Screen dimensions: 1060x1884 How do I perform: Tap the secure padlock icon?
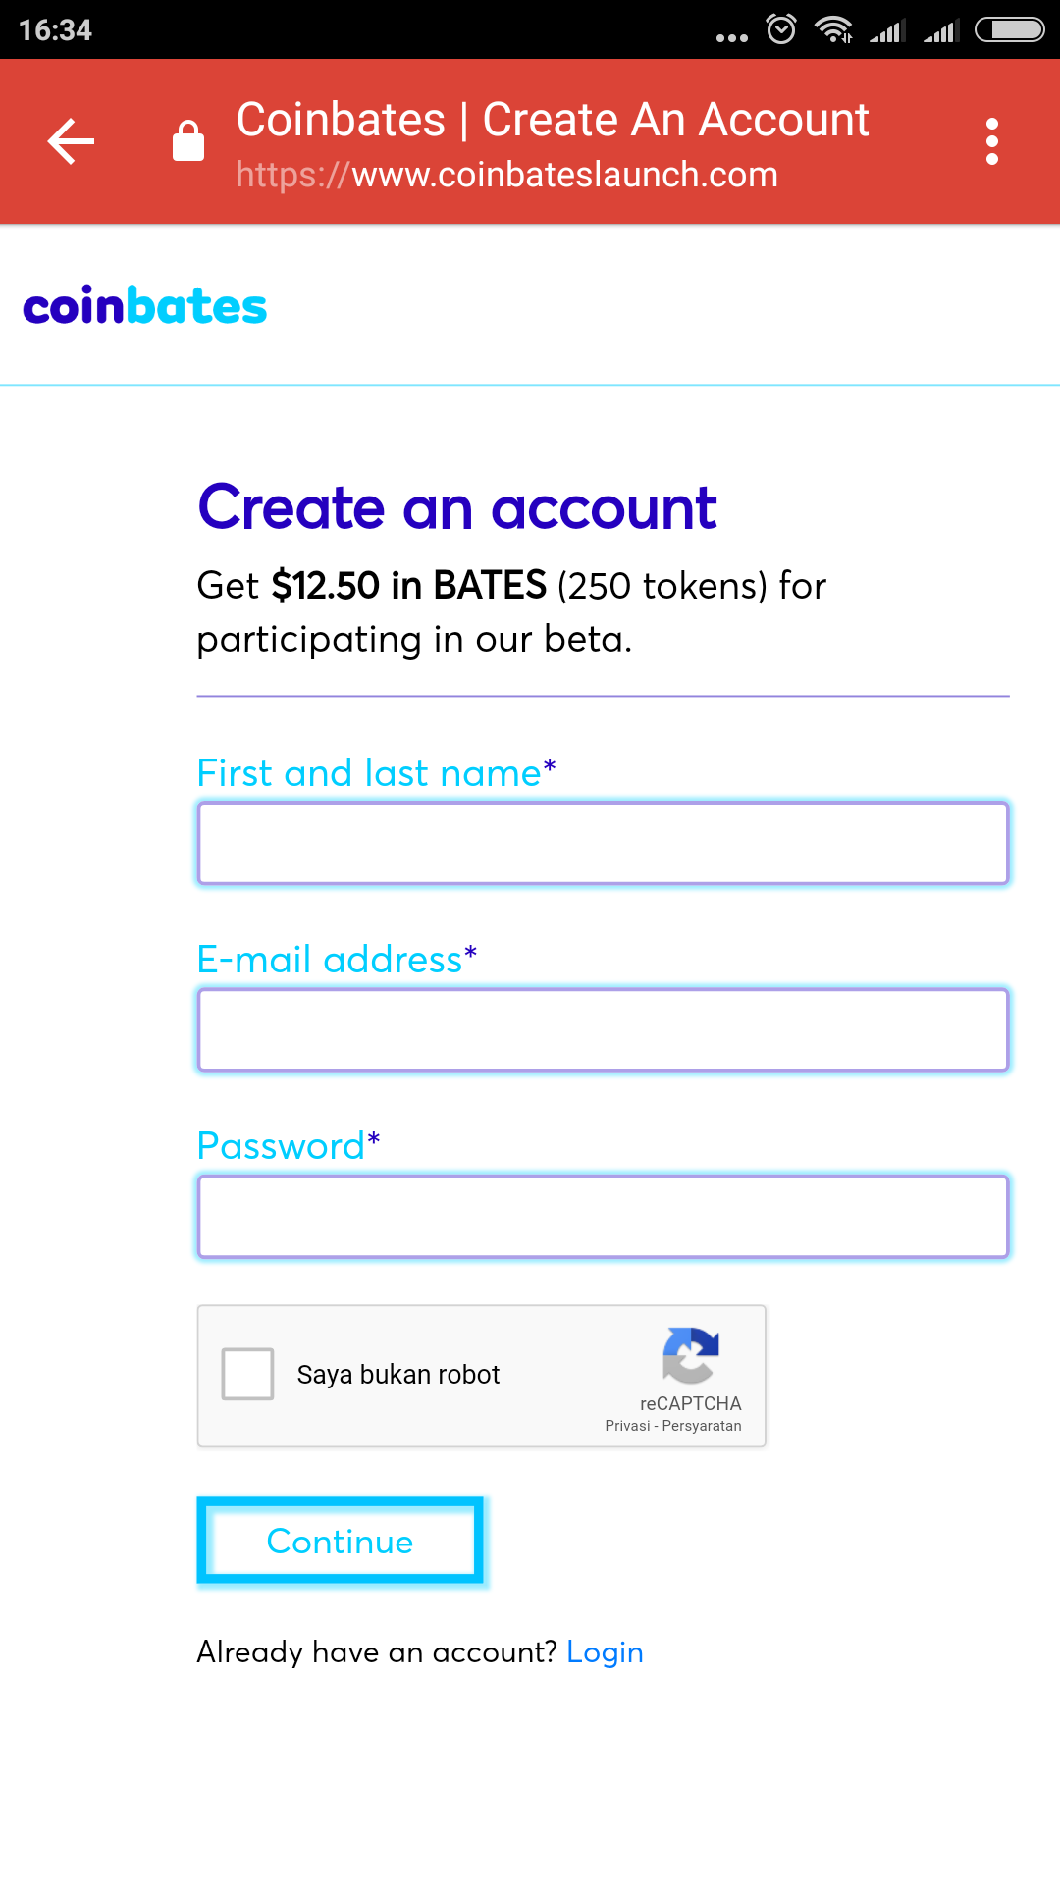[187, 140]
